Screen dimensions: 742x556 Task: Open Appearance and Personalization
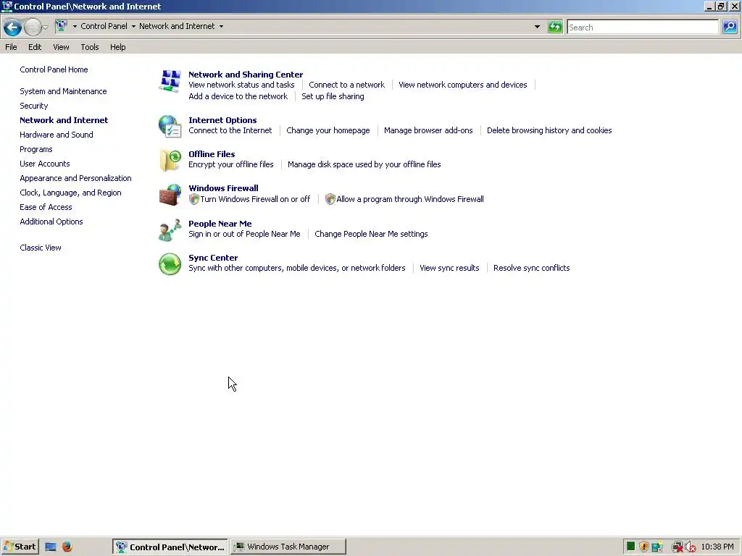(x=75, y=178)
